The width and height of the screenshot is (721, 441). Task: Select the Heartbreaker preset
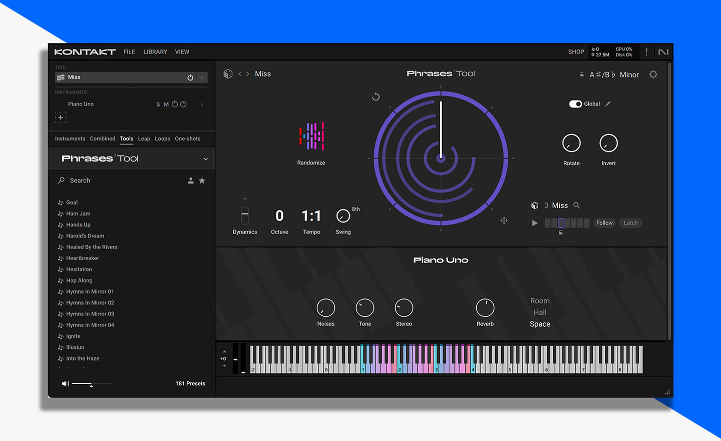[83, 258]
